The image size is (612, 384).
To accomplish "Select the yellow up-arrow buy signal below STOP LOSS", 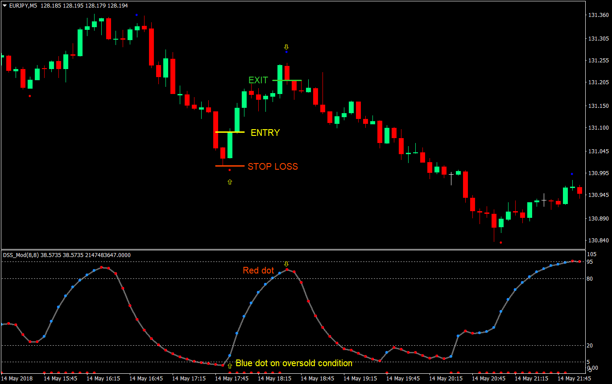I will (229, 182).
